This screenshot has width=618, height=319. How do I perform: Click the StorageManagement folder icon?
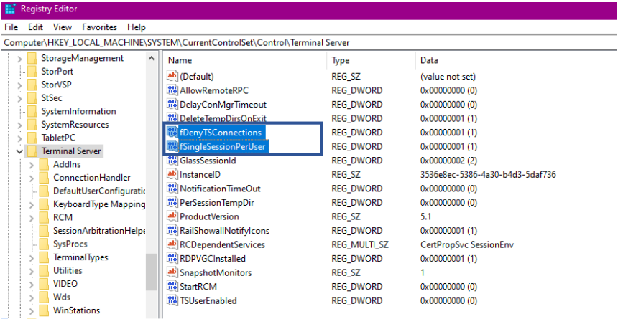[x=32, y=58]
